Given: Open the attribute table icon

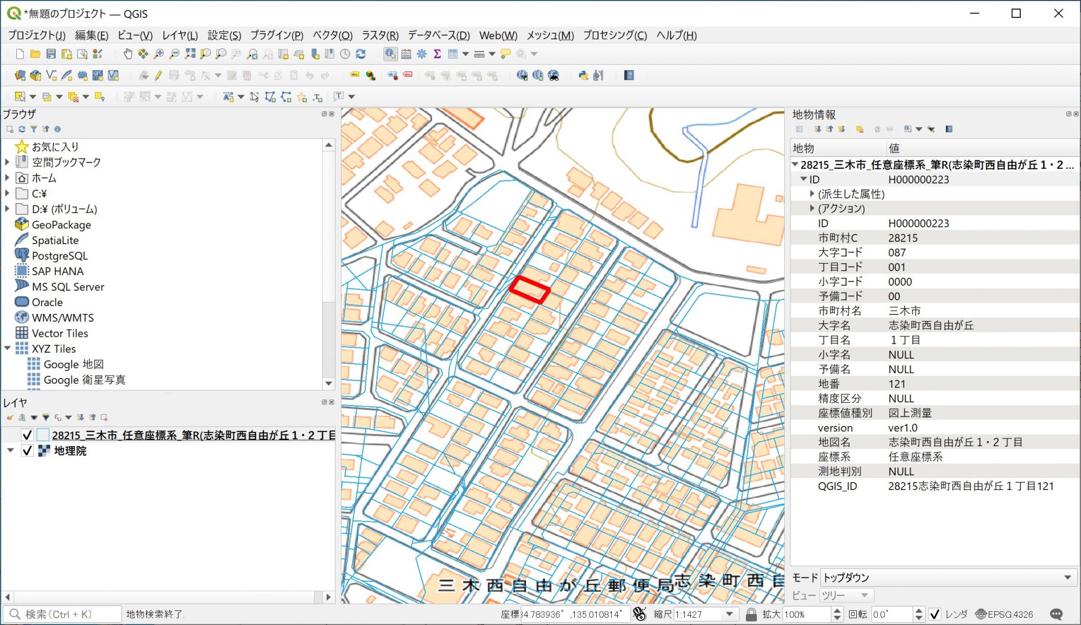Looking at the screenshot, I should coord(454,54).
